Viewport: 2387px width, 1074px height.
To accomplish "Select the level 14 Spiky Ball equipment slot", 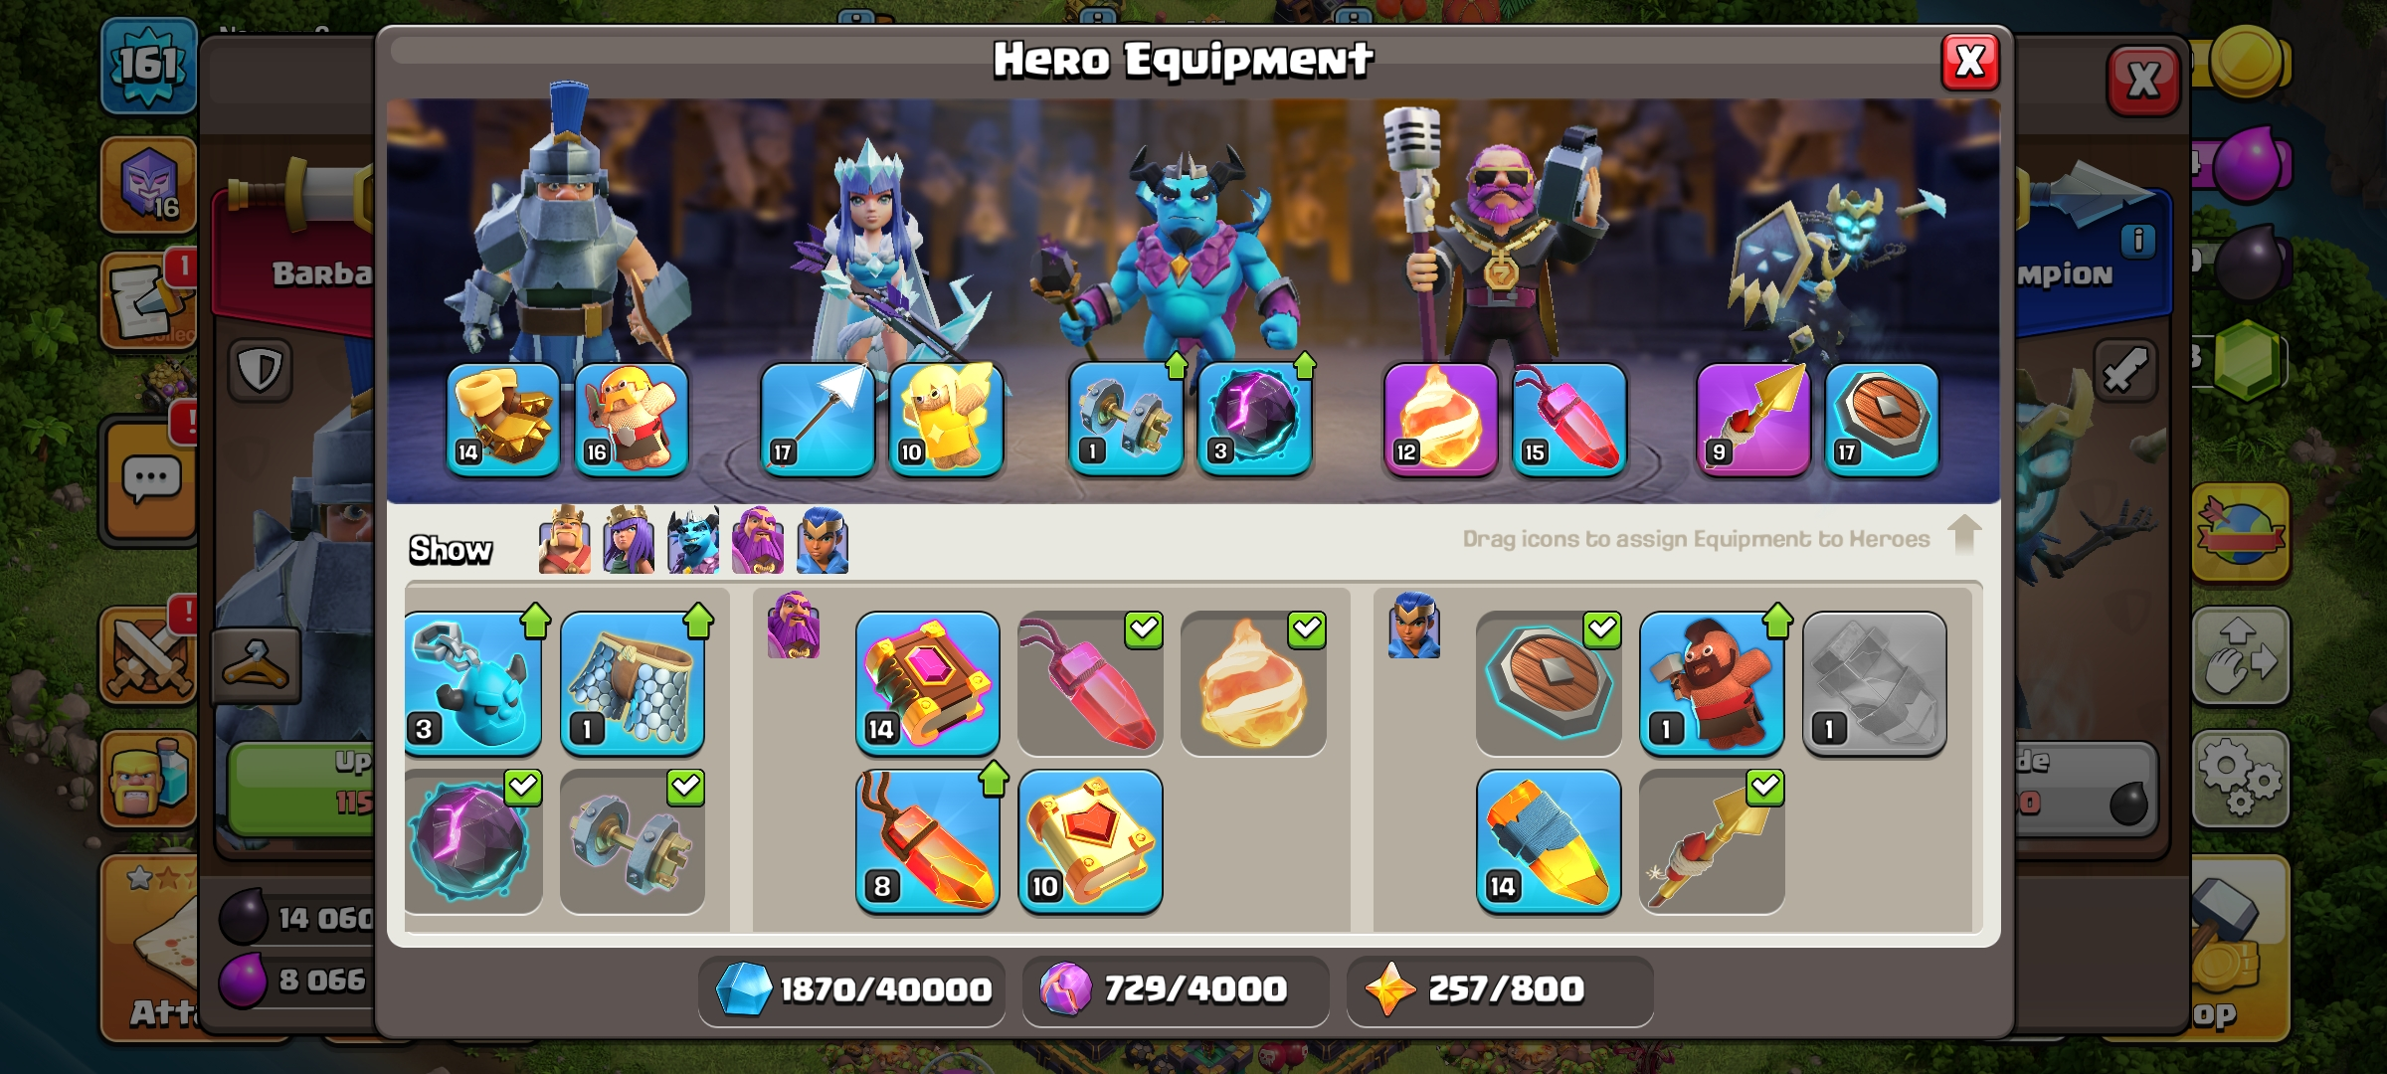I will coord(502,419).
